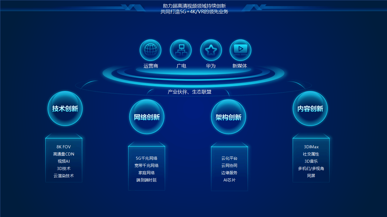387x217 pixels.
Task: Open the 架构创新 circle
Action: point(228,117)
